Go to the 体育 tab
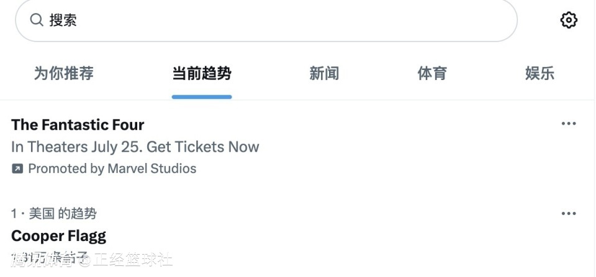 point(432,73)
